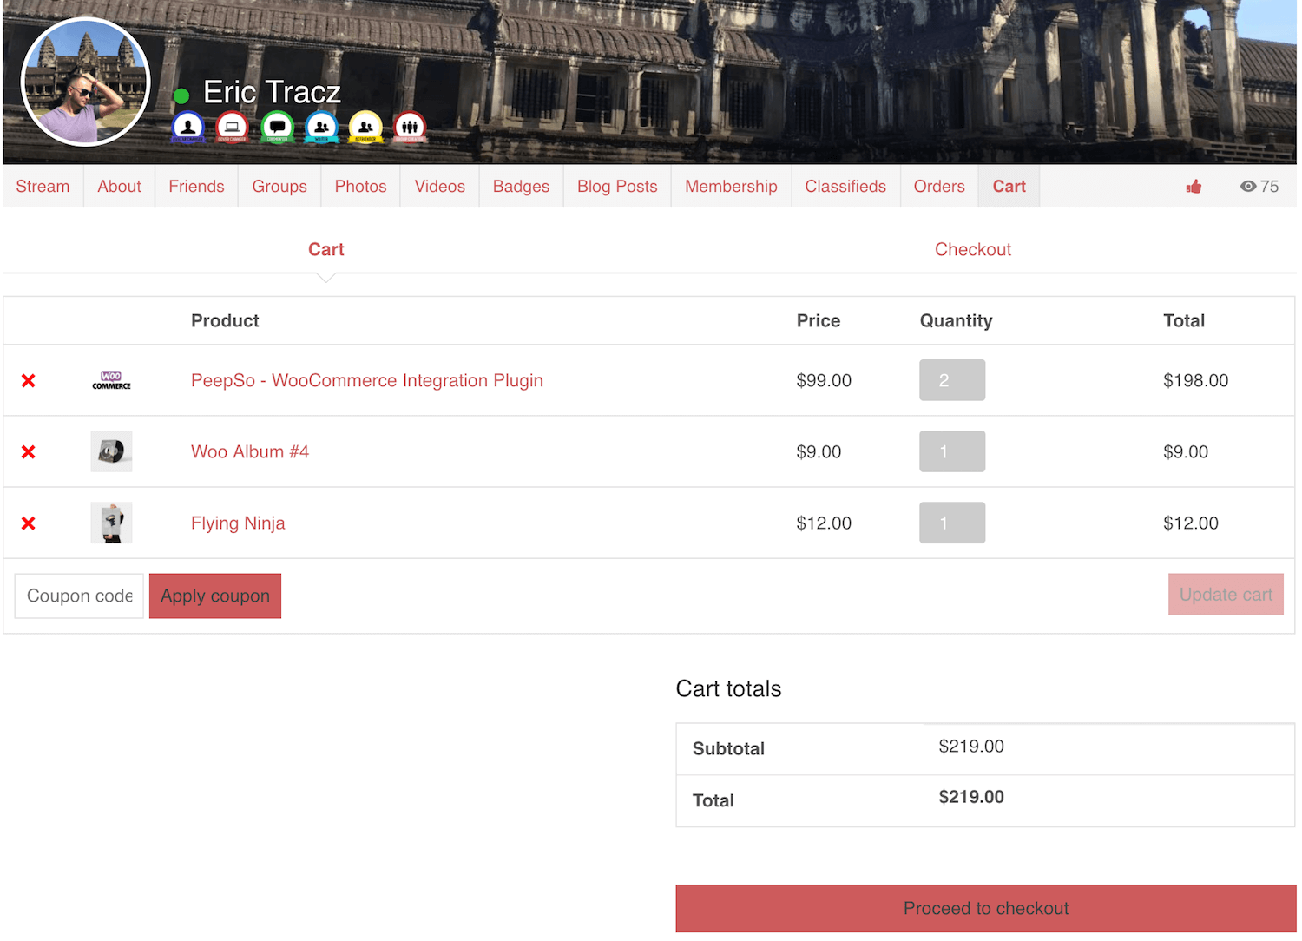Screen dimensions: 1302x941
Task: Go to the Membership tab
Action: (731, 187)
